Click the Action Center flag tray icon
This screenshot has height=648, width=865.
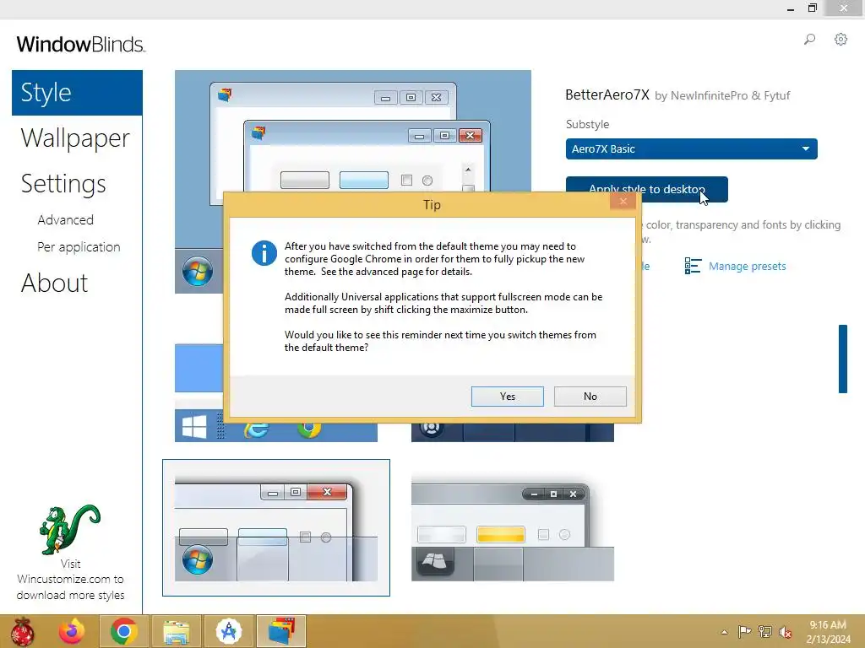pos(744,632)
